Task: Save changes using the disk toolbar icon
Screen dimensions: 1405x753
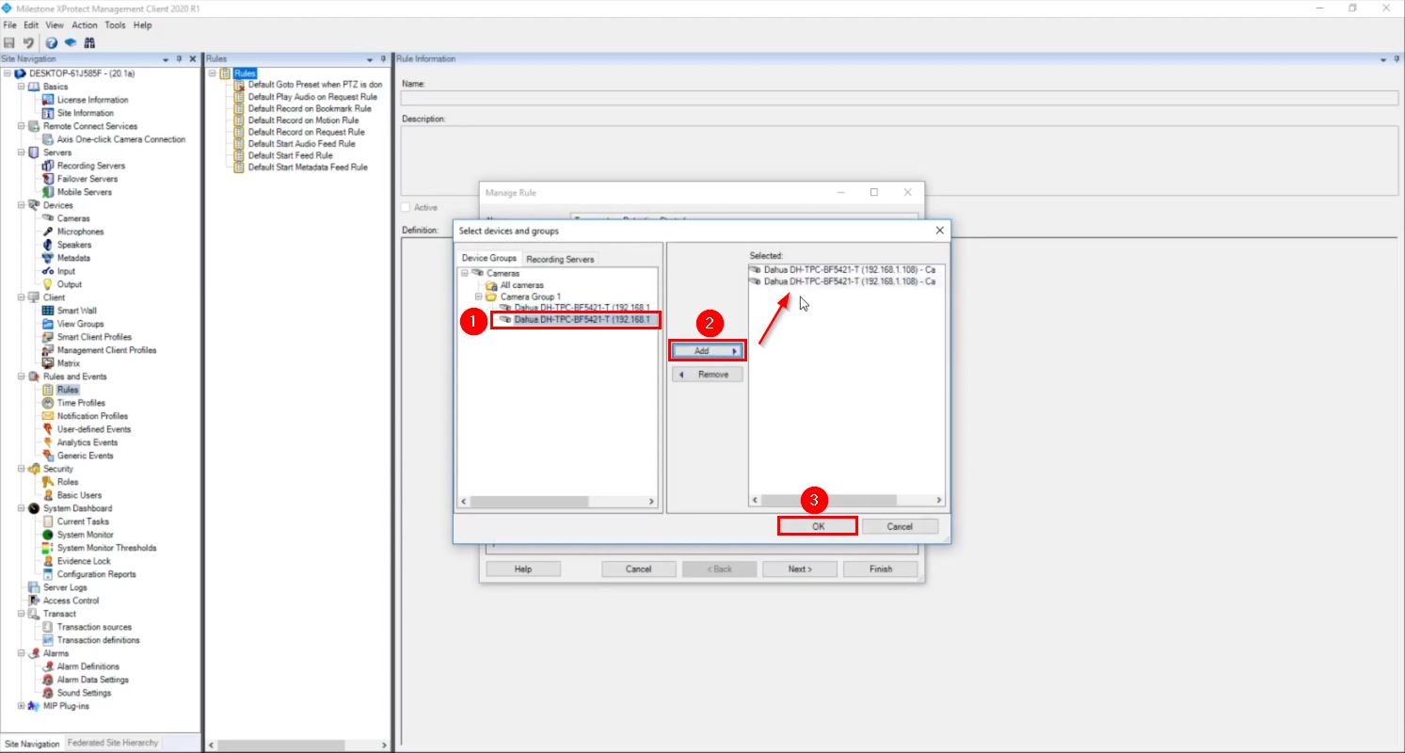Action: coord(10,42)
